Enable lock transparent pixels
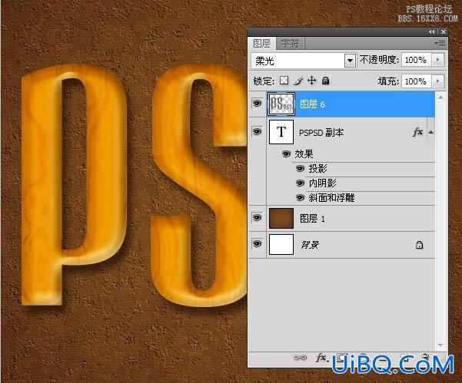 tap(284, 81)
